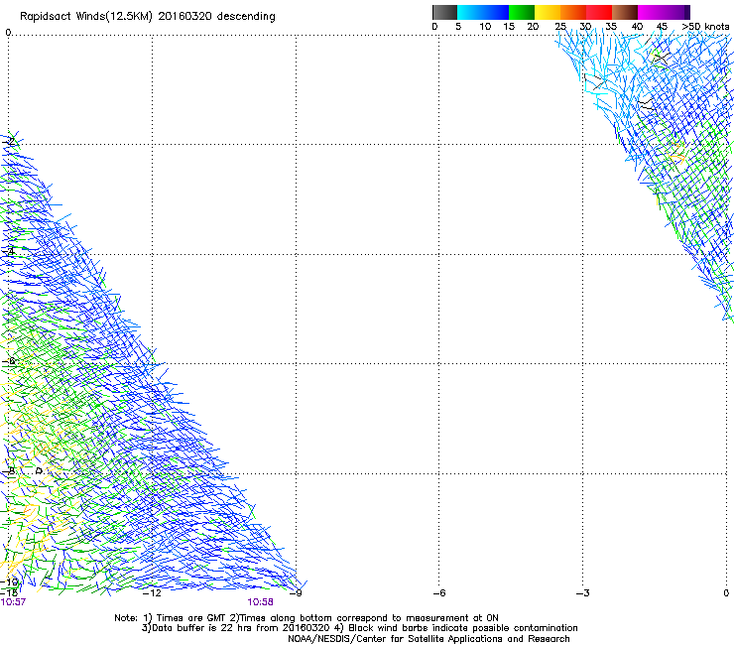Viewport: 734px width, 645px height.
Task: Click the 0 latitude label at top left
Action: click(8, 33)
